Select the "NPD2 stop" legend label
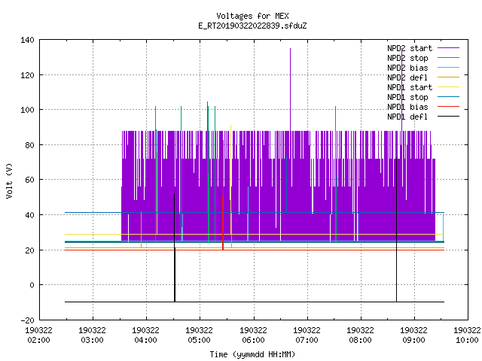Viewport: 482px width, 361px height. tap(407, 58)
